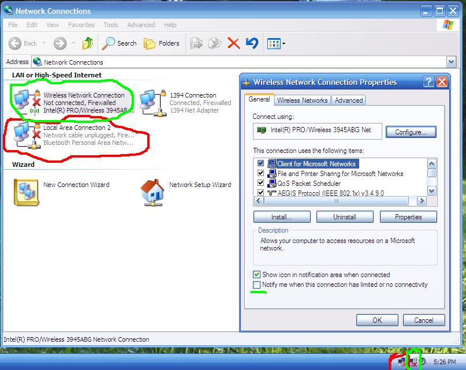Select QoS Packet Scheduler item icon
The height and width of the screenshot is (370, 466).
[x=271, y=183]
